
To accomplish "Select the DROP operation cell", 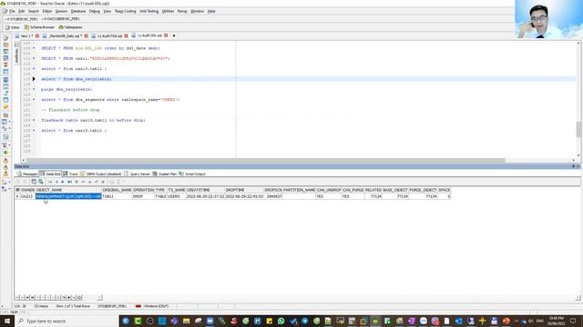I will (143, 196).
